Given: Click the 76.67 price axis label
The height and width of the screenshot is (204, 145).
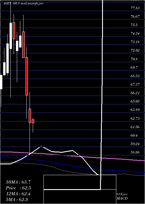Looking at the screenshot, I should (x=135, y=17).
